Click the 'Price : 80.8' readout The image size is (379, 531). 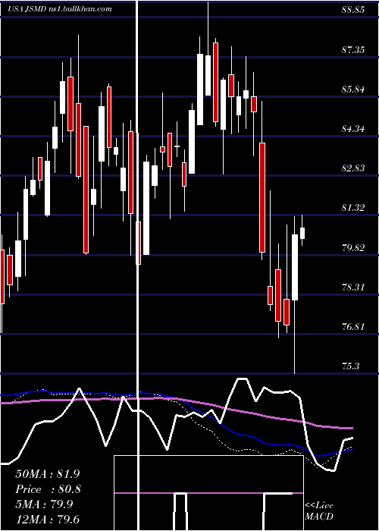[x=48, y=489]
